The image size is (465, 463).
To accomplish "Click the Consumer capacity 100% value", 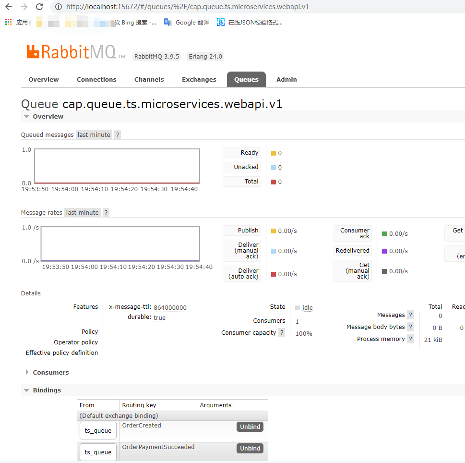I will point(304,334).
